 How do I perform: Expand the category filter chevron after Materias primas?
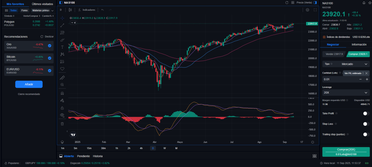[52, 11]
